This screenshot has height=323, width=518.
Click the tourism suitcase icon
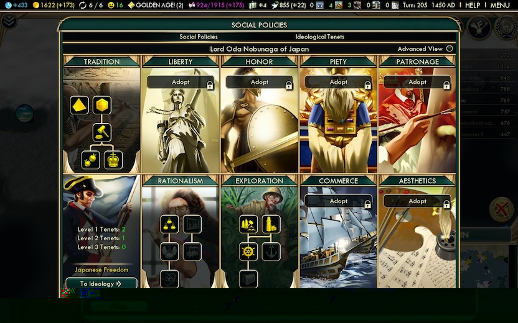pos(252,5)
